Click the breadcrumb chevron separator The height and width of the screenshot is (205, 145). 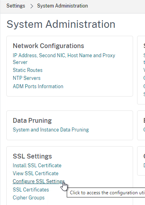[x=31, y=6]
